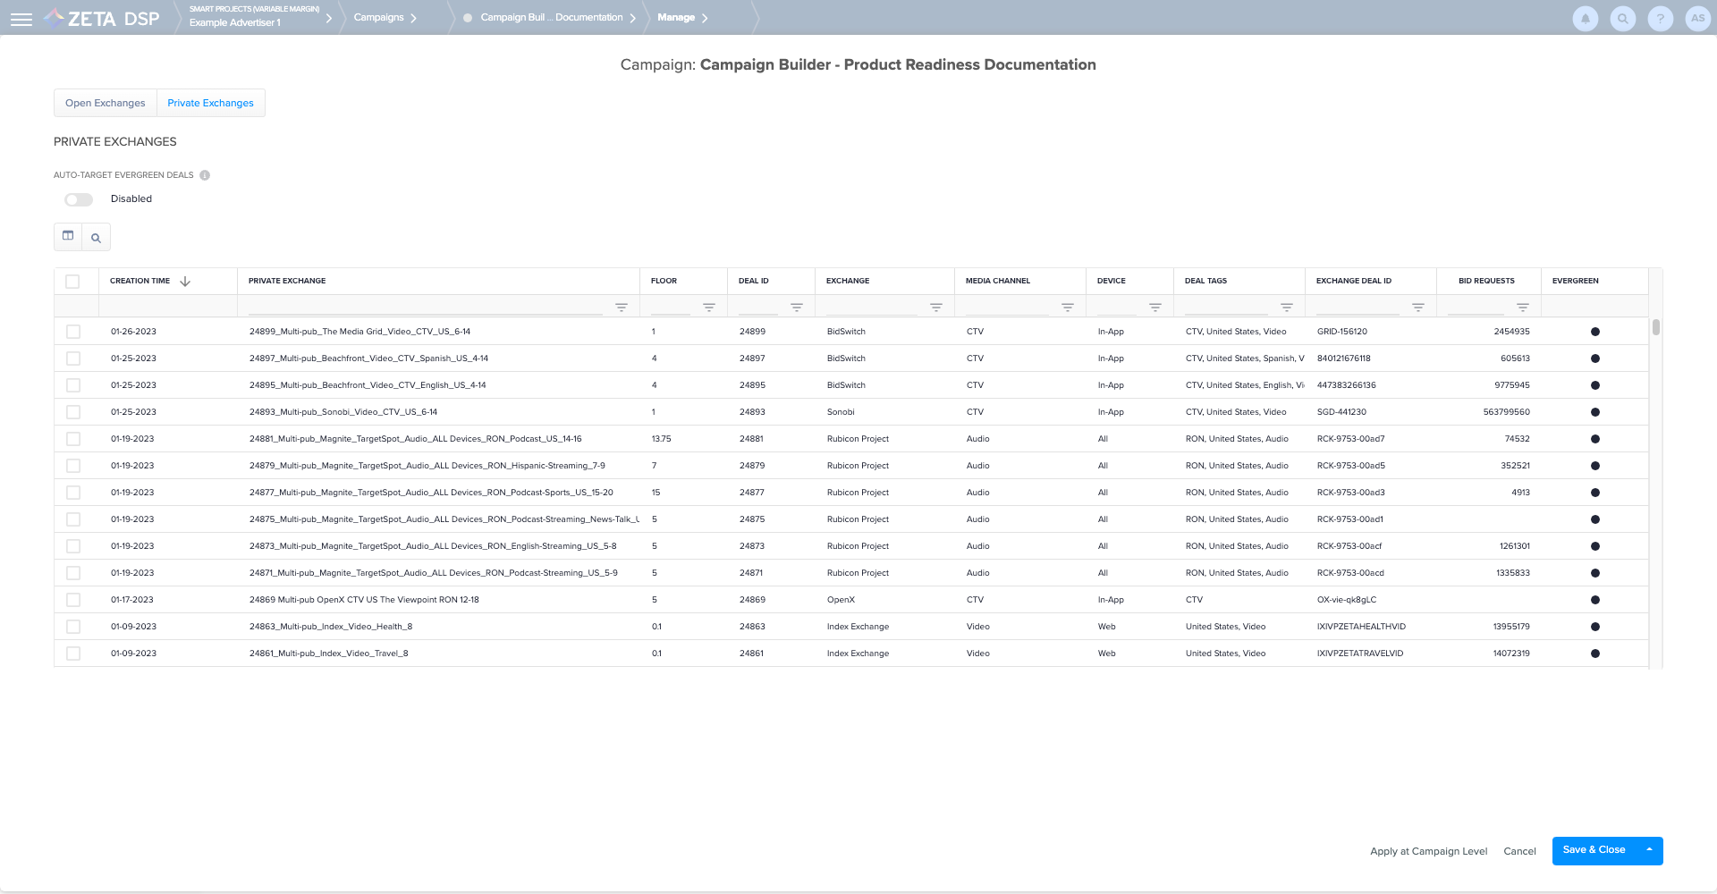Click the table search magnifier icon
Image resolution: width=1717 pixels, height=894 pixels.
pos(96,238)
